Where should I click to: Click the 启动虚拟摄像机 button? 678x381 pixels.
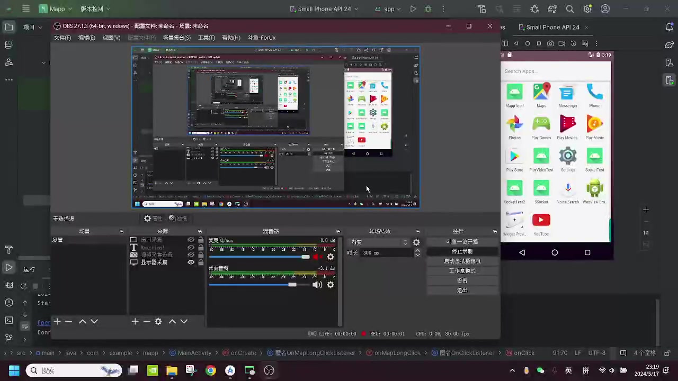click(462, 261)
